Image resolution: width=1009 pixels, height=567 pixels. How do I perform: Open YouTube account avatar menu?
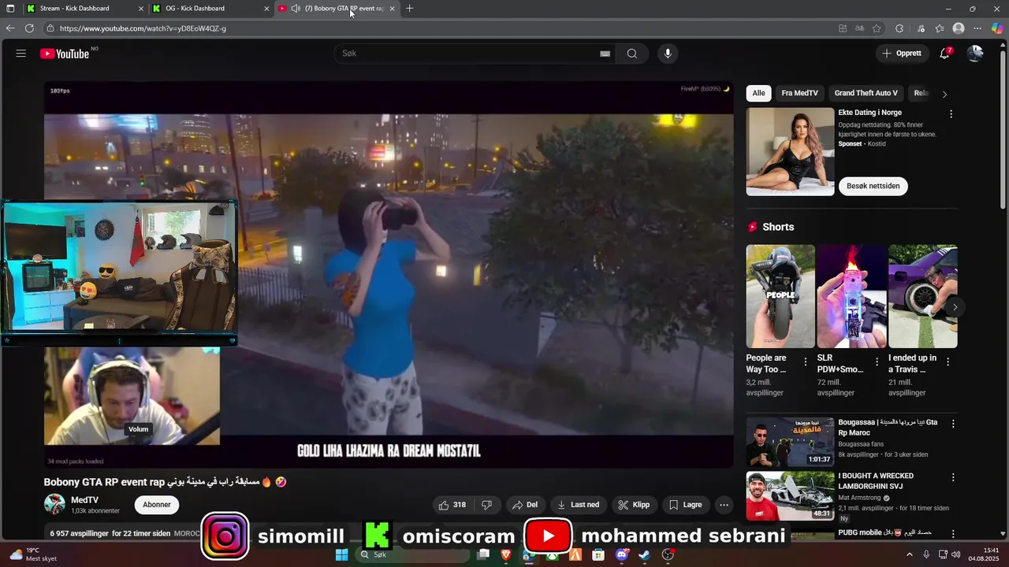point(975,54)
